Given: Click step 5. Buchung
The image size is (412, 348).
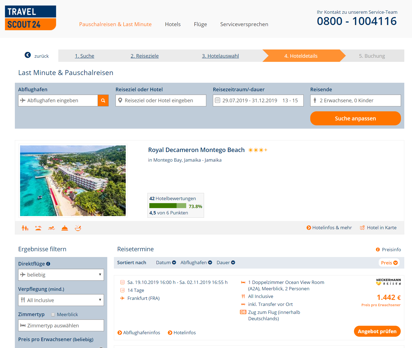Looking at the screenshot, I should pyautogui.click(x=372, y=56).
